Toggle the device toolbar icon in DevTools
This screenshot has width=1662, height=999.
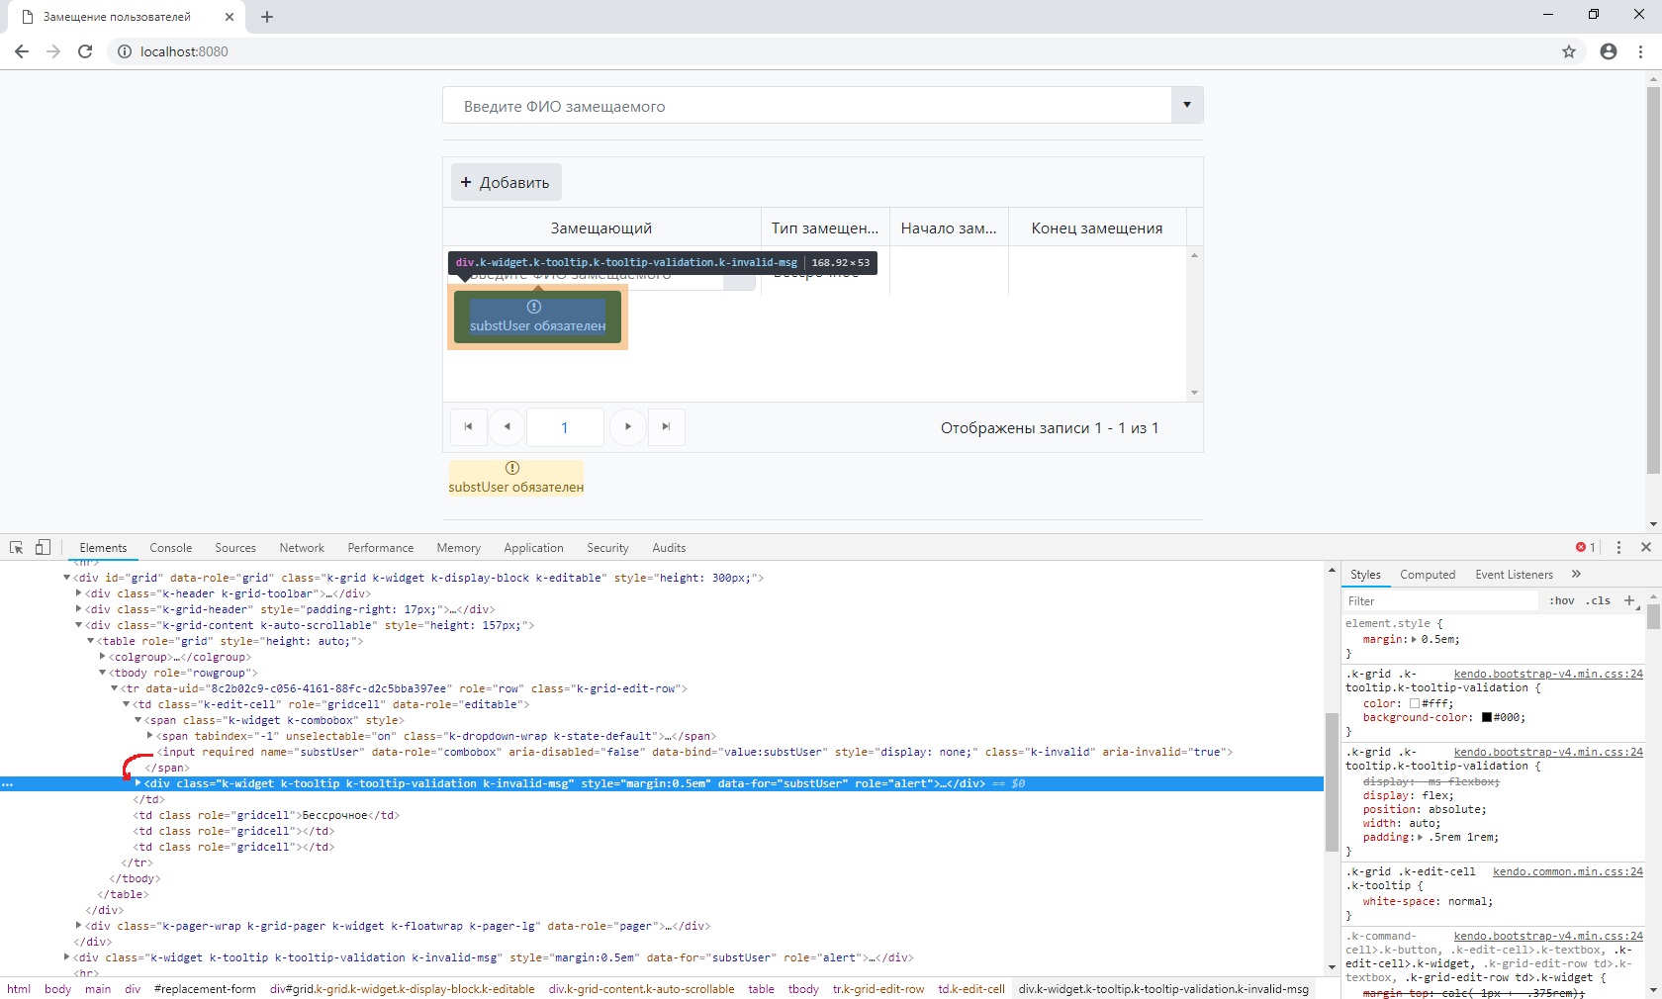[x=43, y=547]
